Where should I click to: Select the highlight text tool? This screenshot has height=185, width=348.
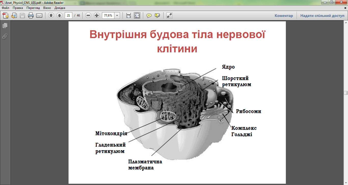tap(157, 16)
